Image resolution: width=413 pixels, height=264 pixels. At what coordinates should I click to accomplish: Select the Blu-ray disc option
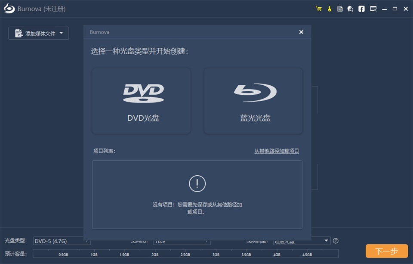(x=253, y=101)
